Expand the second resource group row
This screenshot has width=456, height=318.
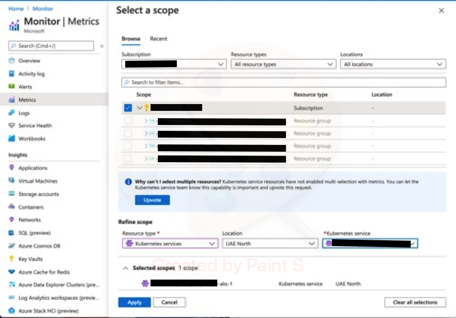tap(146, 133)
